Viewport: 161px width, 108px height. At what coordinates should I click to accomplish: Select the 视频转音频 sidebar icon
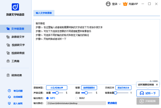click(8, 53)
